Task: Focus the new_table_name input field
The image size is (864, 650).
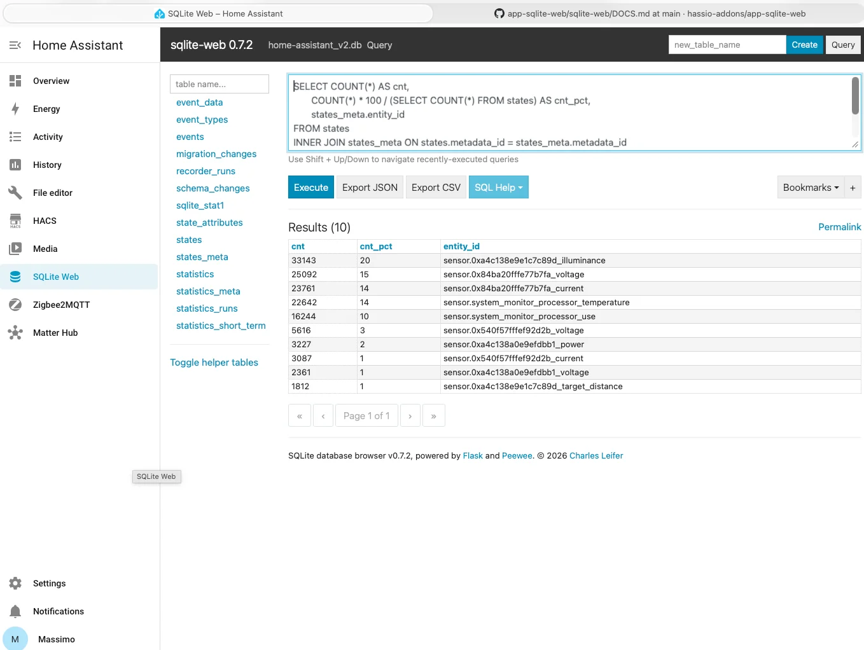Action: point(727,45)
